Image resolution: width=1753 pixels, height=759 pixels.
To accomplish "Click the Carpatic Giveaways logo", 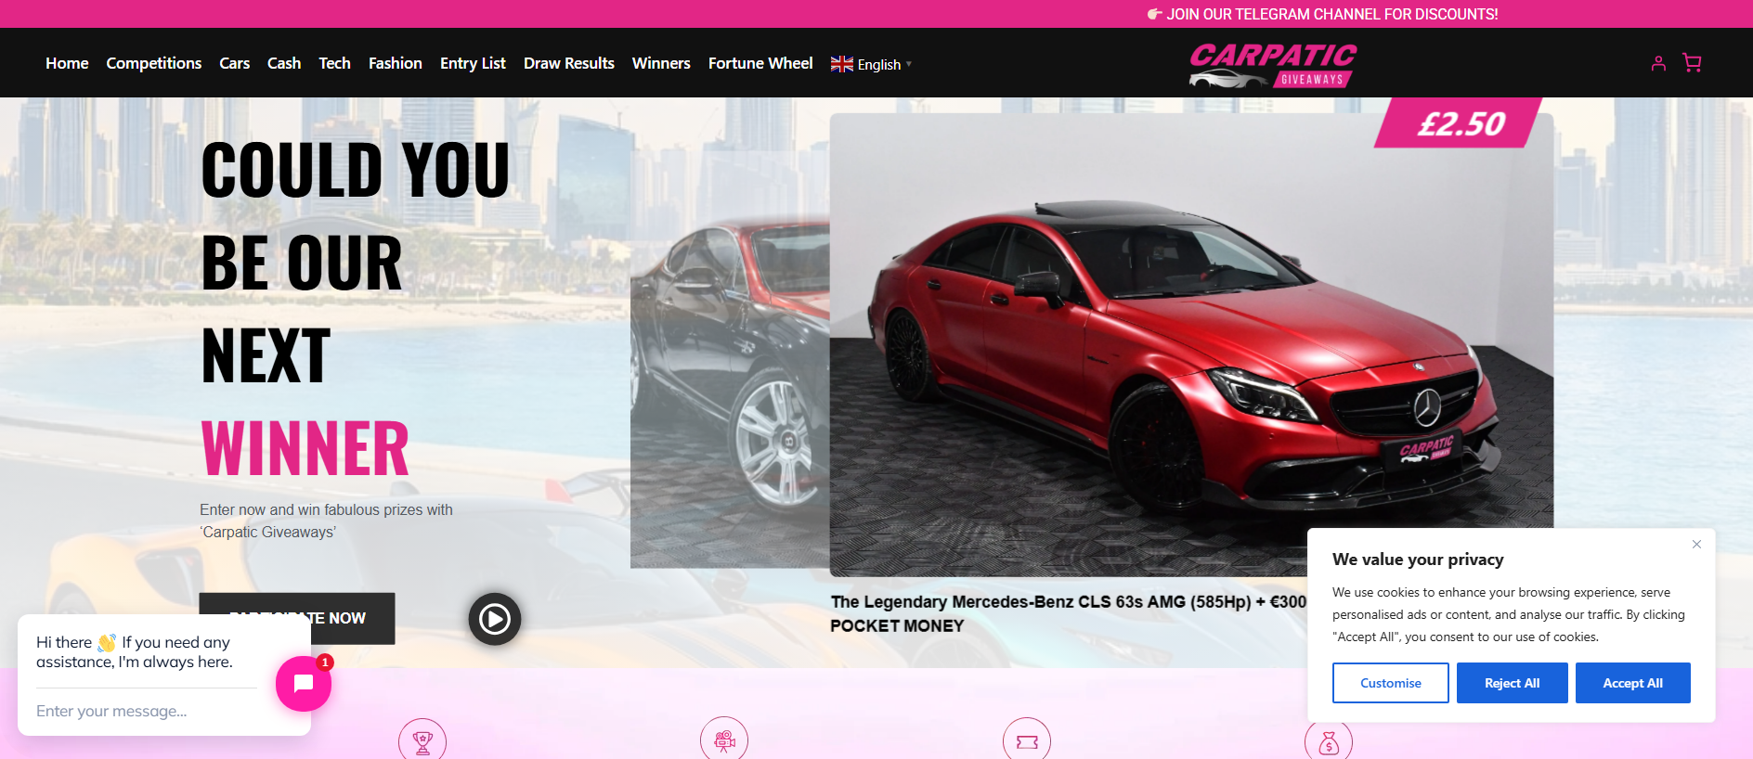I will pyautogui.click(x=1273, y=64).
